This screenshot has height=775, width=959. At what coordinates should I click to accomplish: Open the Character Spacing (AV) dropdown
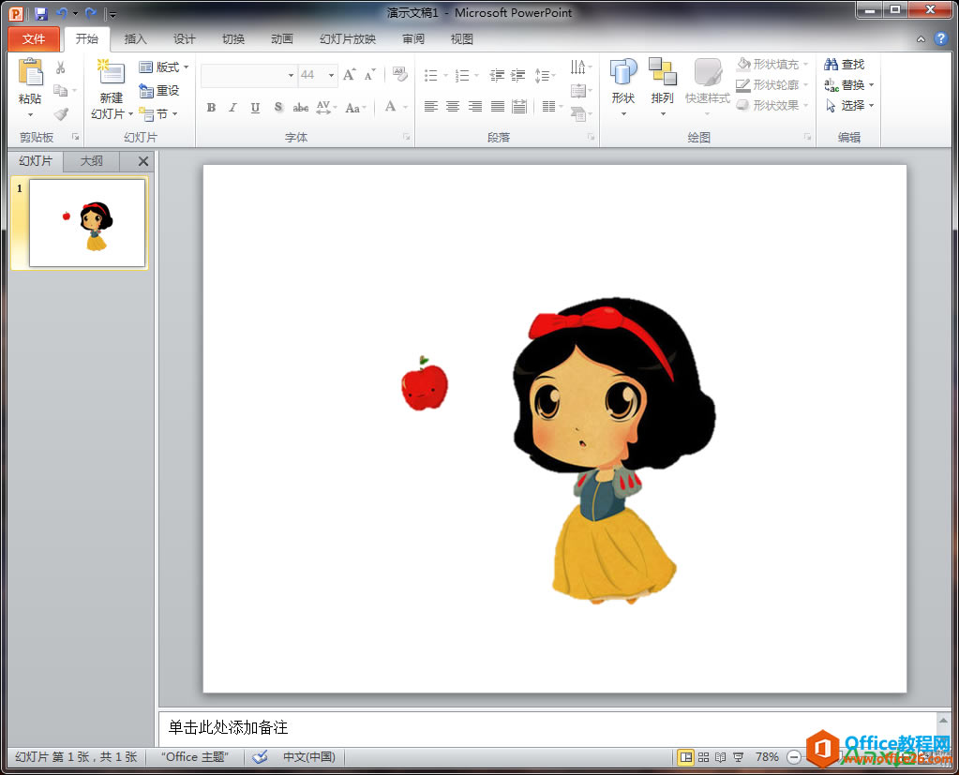[326, 108]
